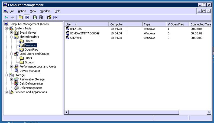Click the menu bar system console icon
Image resolution: width=214 pixels, height=123 pixels.
pyautogui.click(x=5, y=11)
